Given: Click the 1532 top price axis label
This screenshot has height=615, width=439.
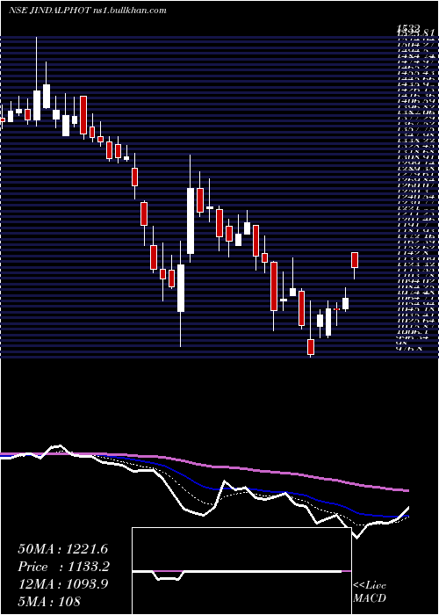Looking at the screenshot, I should [x=408, y=28].
